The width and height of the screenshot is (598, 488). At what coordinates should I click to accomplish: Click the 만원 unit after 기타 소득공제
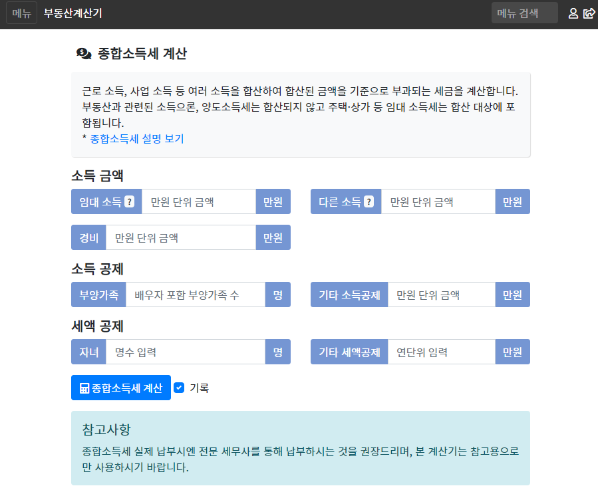(513, 295)
